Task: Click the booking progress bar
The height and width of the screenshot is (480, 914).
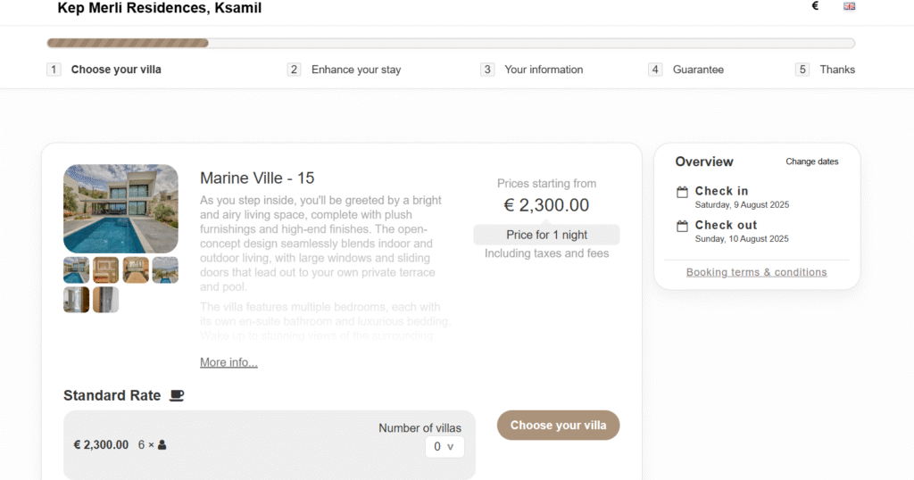Action: pyautogui.click(x=451, y=43)
